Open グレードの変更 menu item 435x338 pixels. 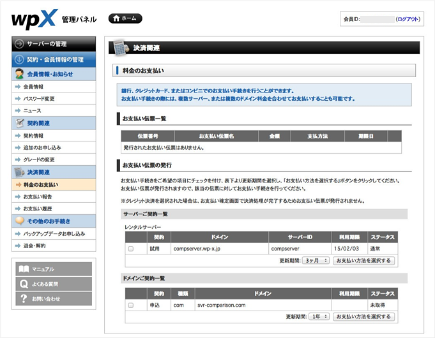coord(54,159)
